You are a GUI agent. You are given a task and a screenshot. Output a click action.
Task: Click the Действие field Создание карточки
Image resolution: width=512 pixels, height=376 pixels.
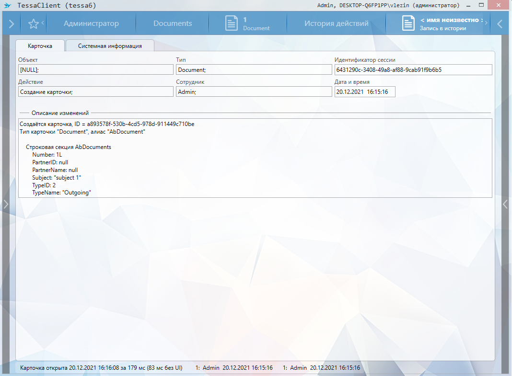point(95,91)
